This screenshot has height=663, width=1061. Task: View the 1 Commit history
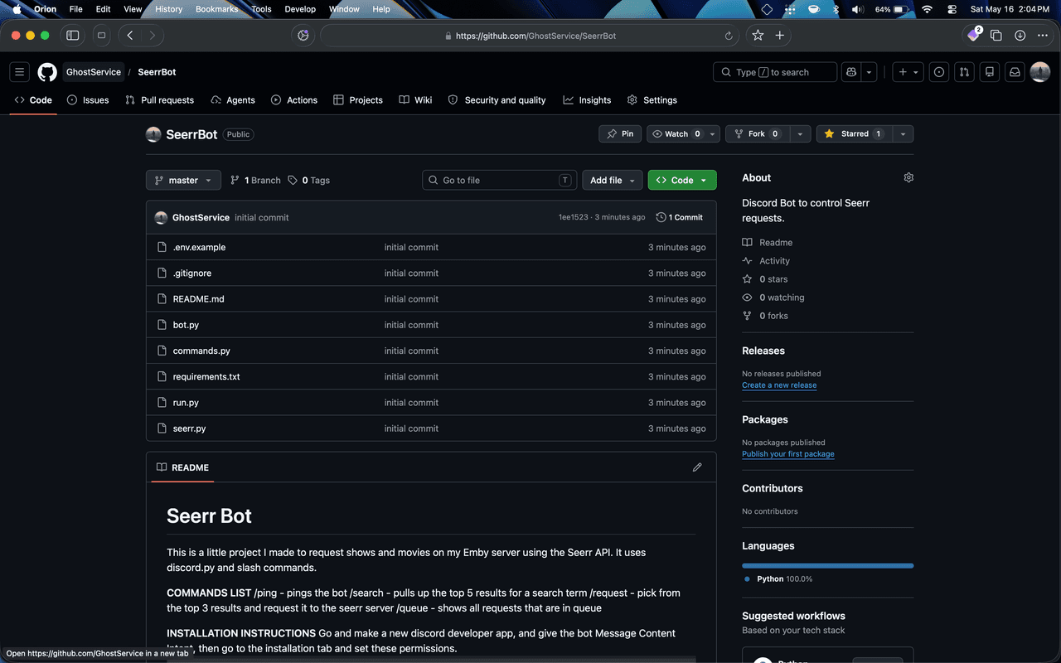click(x=679, y=217)
